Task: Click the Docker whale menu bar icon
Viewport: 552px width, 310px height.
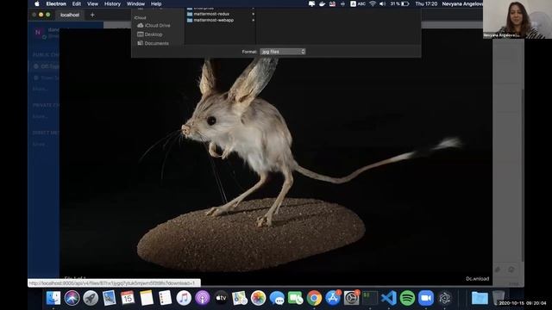Action: click(322, 3)
